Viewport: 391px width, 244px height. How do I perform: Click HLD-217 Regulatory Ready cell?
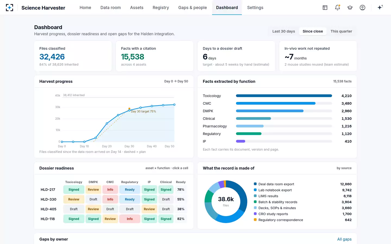[130, 190]
